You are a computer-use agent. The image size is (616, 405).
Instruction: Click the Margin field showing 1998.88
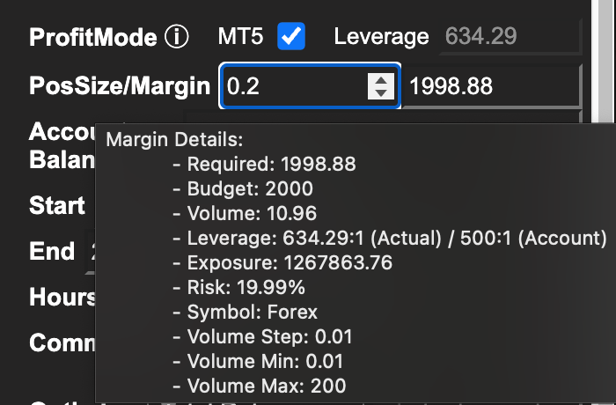tap(489, 86)
